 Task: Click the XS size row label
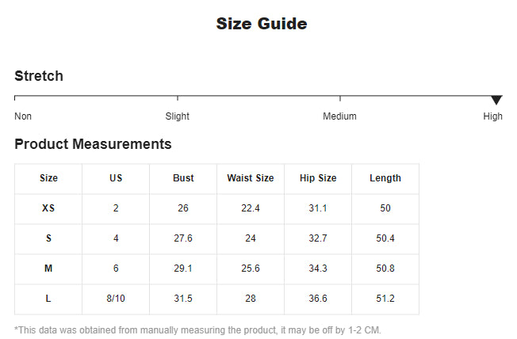(x=48, y=208)
